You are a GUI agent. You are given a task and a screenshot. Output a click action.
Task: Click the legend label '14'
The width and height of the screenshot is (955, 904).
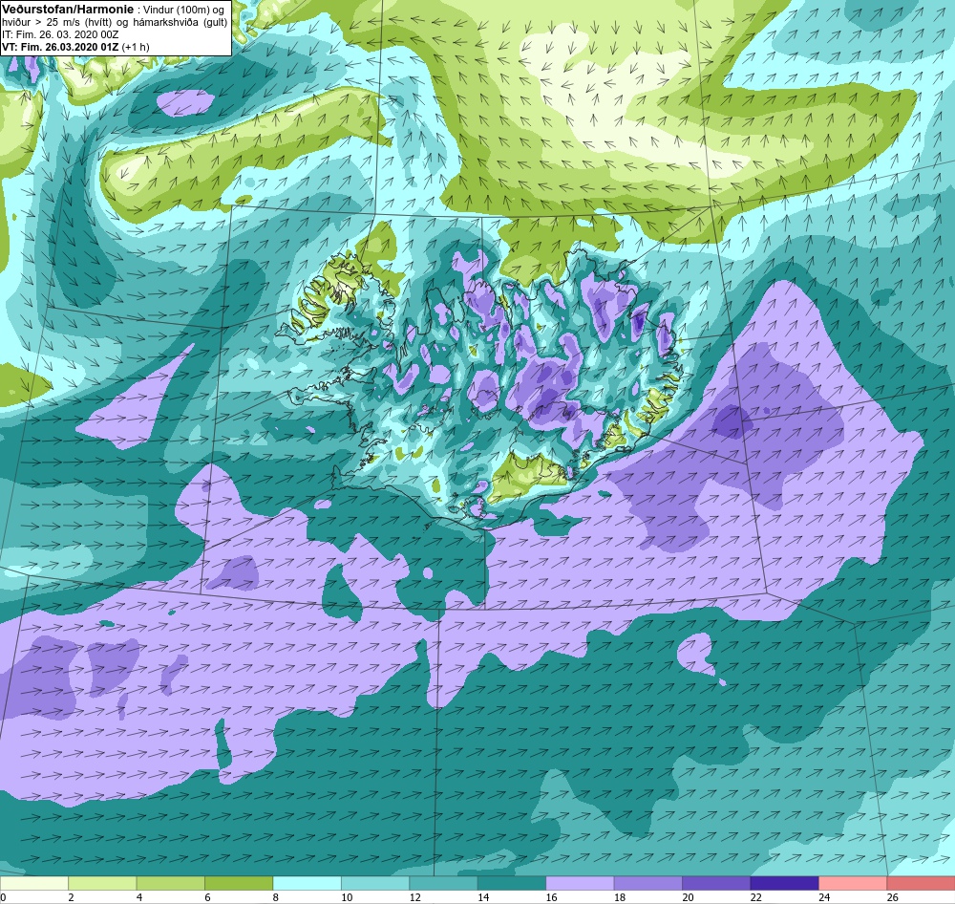click(x=483, y=897)
